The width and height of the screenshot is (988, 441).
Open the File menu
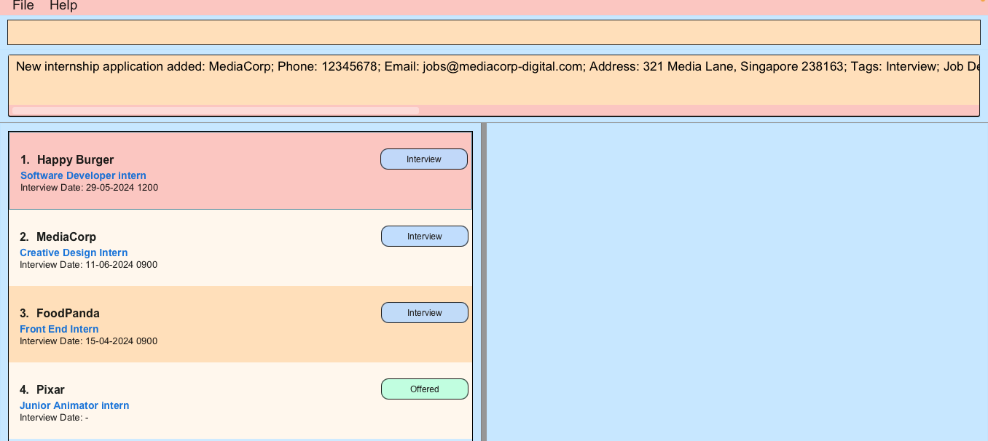(23, 6)
